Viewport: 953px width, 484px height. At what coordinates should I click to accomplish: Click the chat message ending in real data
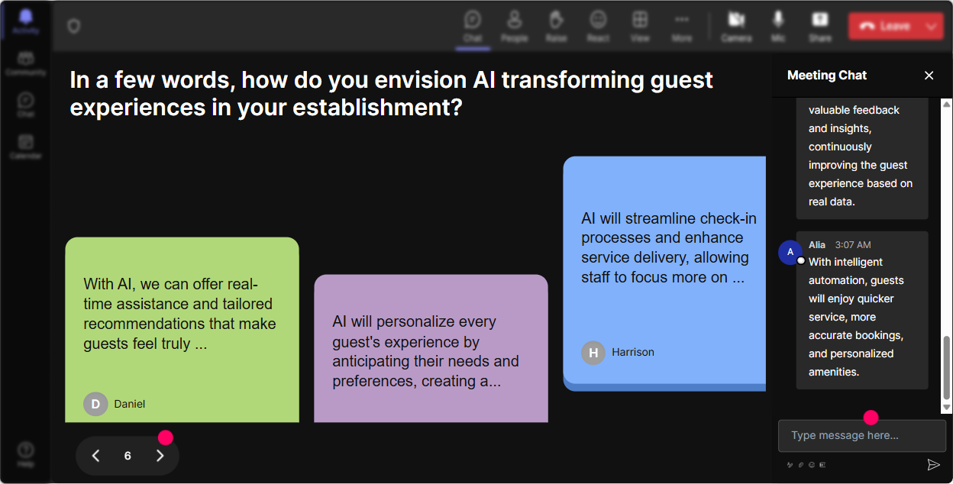coord(862,159)
